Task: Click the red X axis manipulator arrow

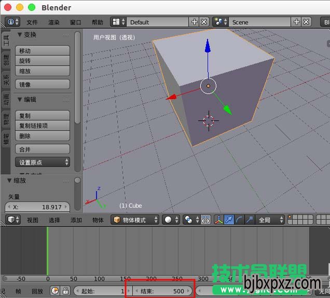Action: point(172,97)
